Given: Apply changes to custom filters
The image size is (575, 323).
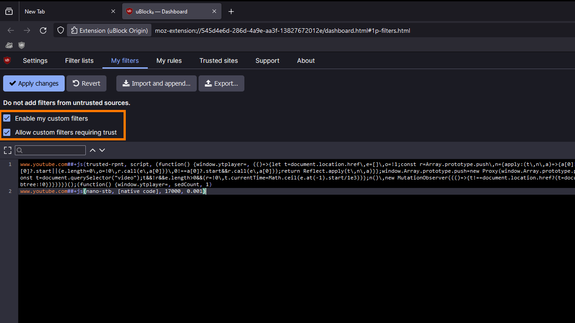Looking at the screenshot, I should point(34,83).
